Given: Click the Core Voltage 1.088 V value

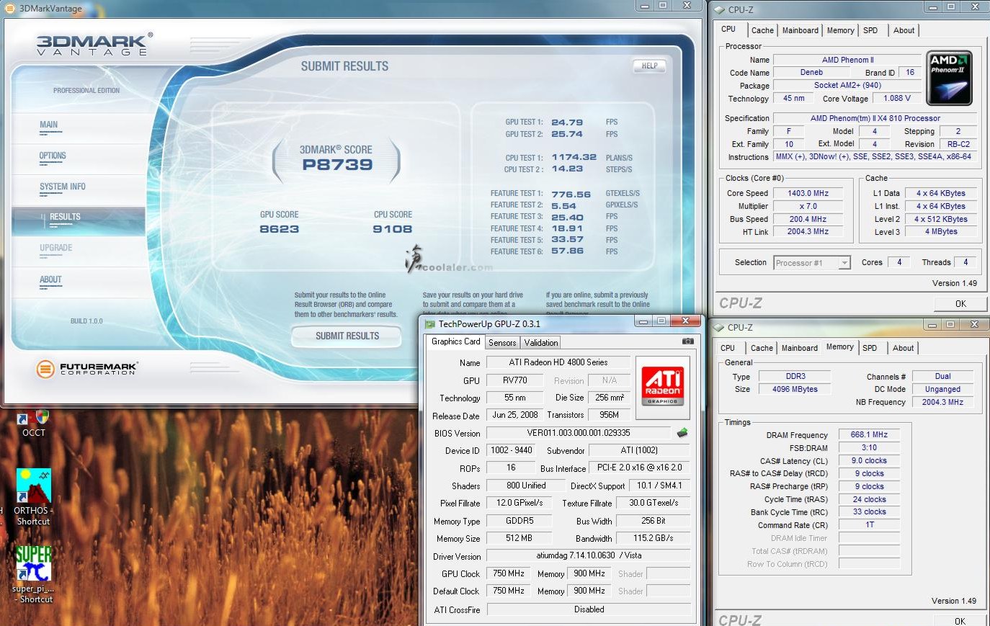Looking at the screenshot, I should 897,98.
